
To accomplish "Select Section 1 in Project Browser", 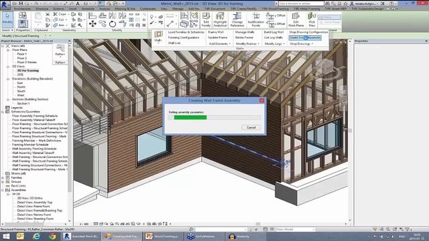I will pyautogui.click(x=23, y=104).
